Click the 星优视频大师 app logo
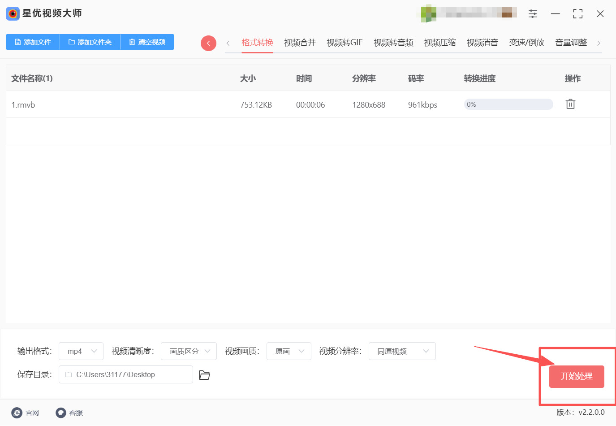Image resolution: width=616 pixels, height=426 pixels. click(x=13, y=13)
